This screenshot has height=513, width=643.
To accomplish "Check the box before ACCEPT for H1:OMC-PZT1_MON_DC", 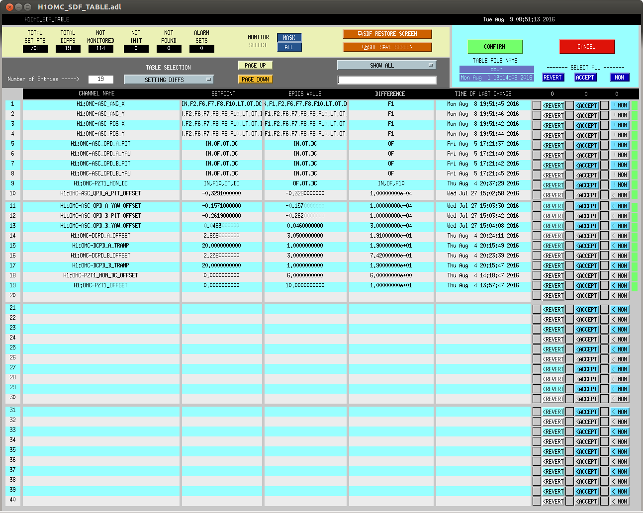I will coord(570,185).
